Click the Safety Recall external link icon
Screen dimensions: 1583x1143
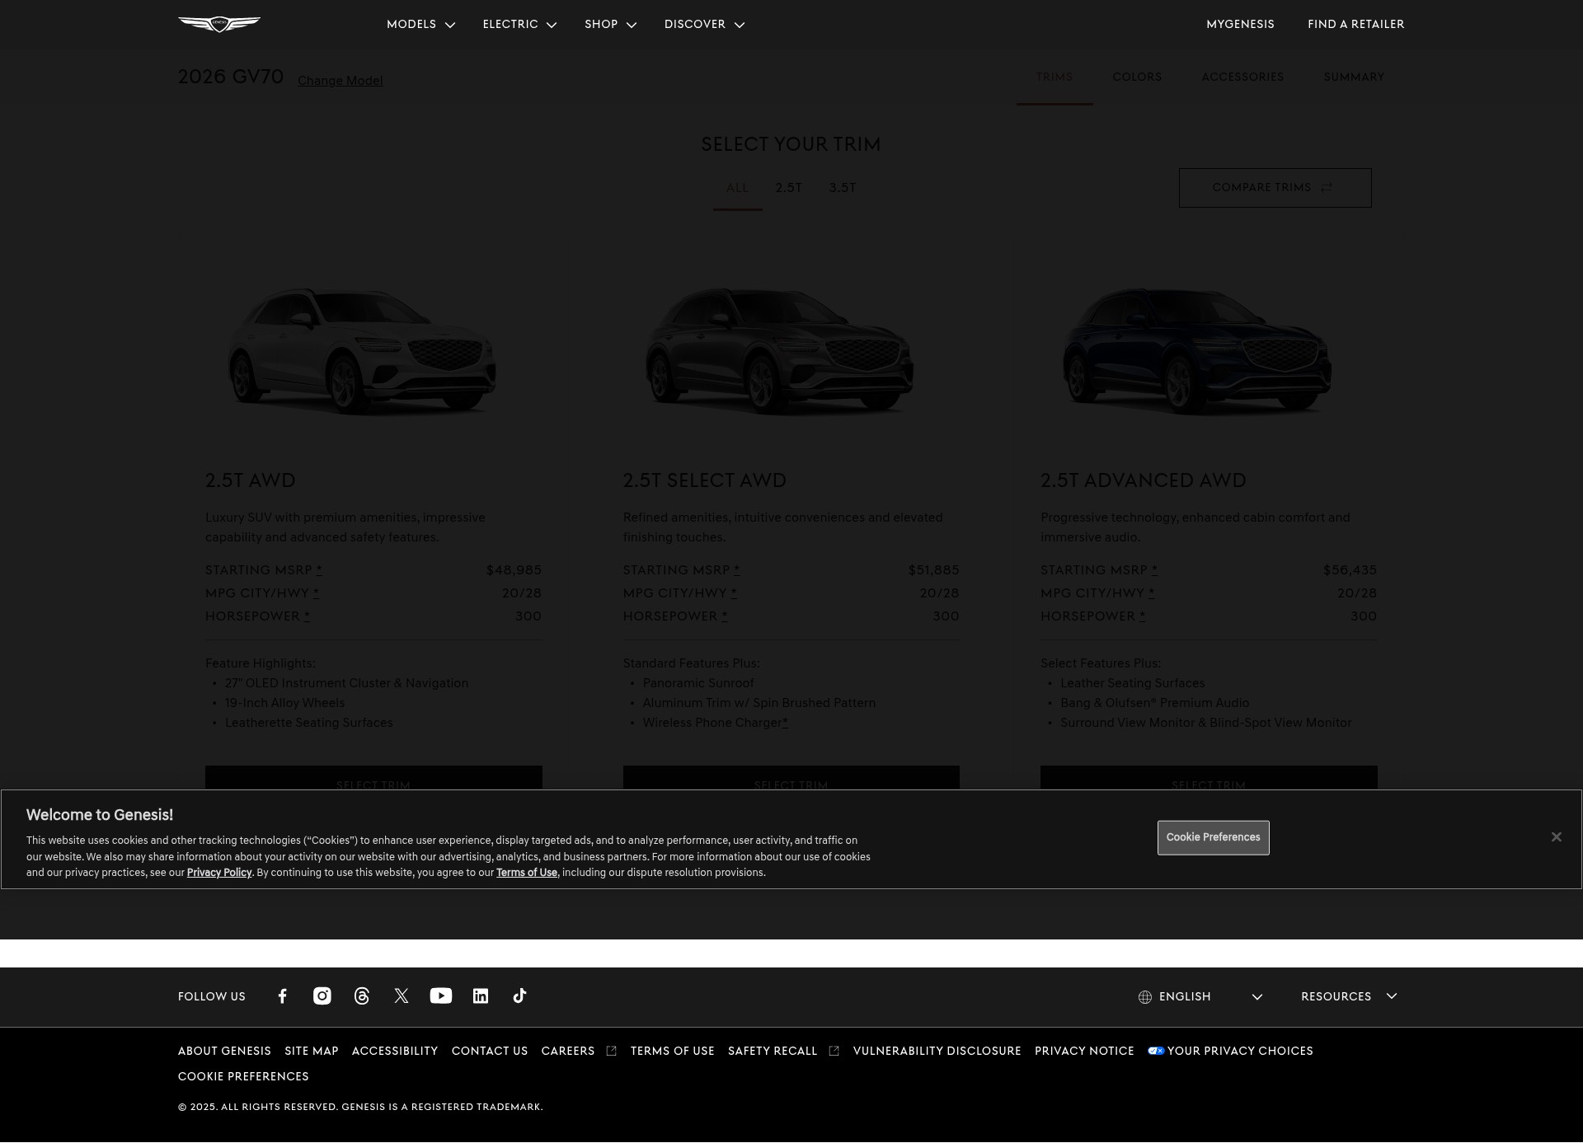tap(834, 1051)
